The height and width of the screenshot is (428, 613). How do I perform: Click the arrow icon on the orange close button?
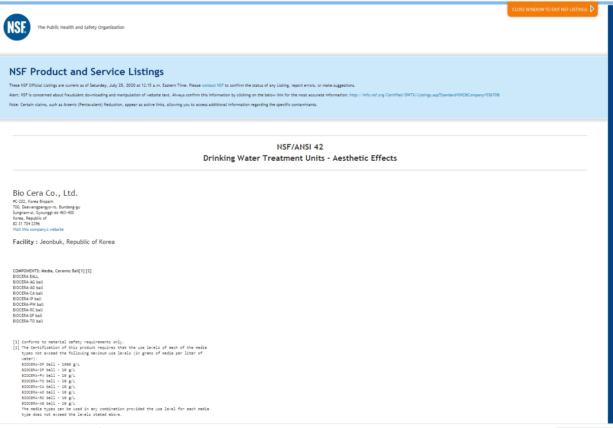592,9
